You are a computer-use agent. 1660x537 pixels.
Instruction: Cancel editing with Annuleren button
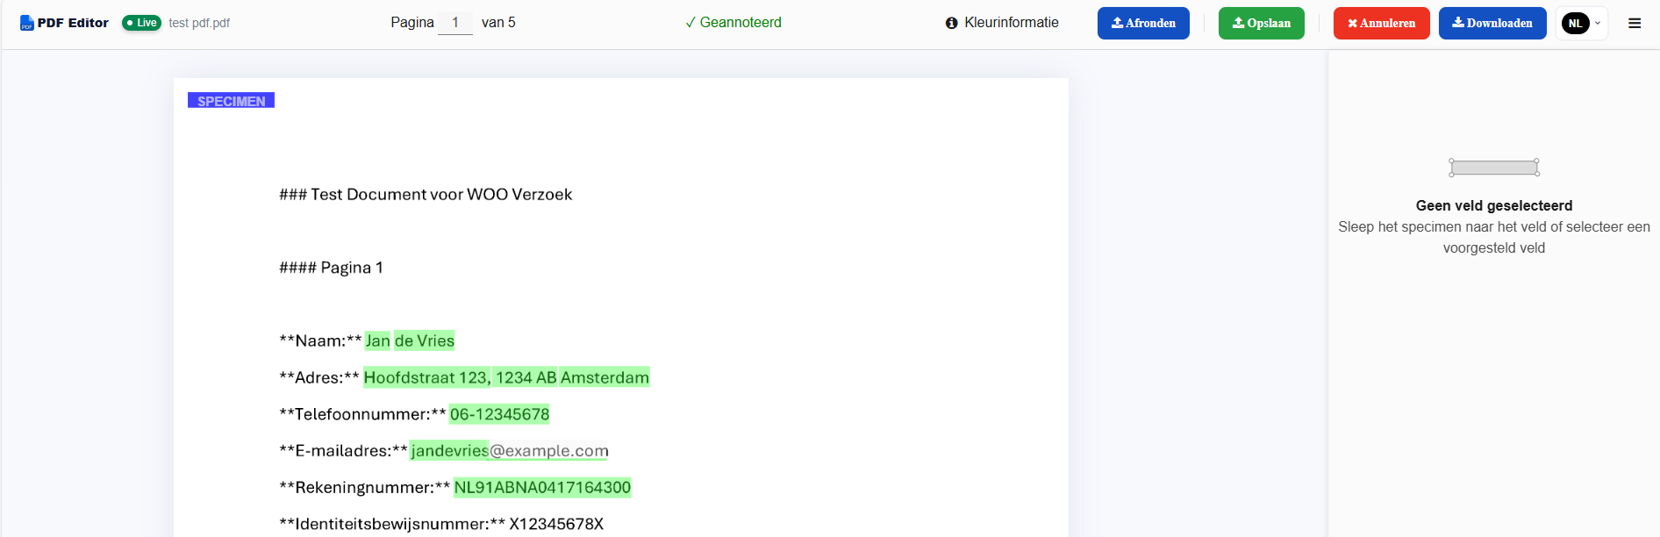pyautogui.click(x=1381, y=24)
